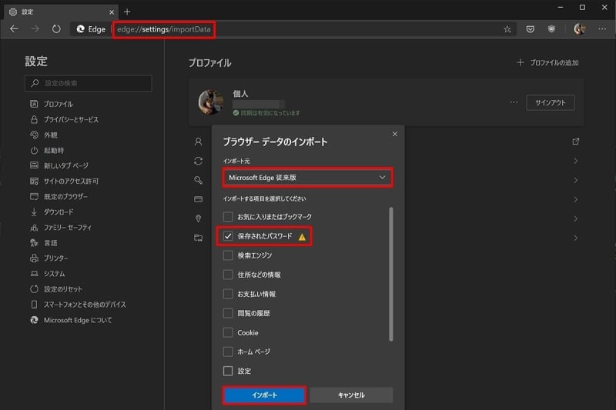Uncheck 保存されたパスワード checkbox
This screenshot has height=410, width=616.
tap(228, 236)
